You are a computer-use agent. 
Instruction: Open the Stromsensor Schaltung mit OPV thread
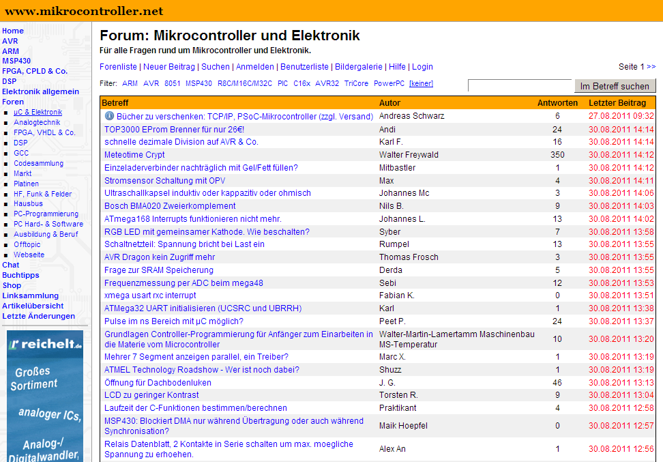point(165,181)
